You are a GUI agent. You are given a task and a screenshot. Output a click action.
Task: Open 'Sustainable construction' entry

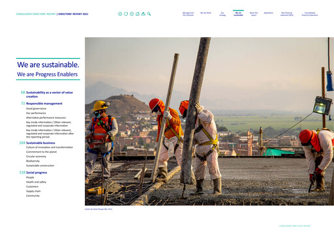pyautogui.click(x=40, y=166)
